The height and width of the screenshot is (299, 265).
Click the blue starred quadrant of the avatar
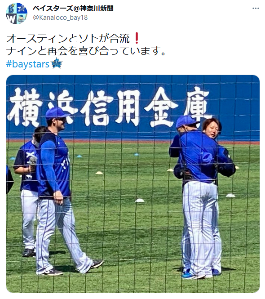tap(22, 9)
